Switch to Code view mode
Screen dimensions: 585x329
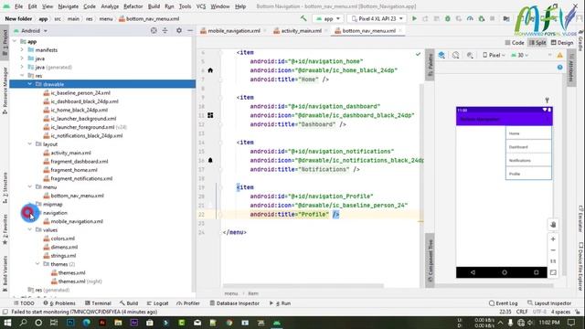coord(515,43)
